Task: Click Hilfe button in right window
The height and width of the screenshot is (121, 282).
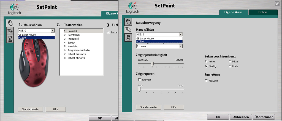Action: tap(174, 107)
